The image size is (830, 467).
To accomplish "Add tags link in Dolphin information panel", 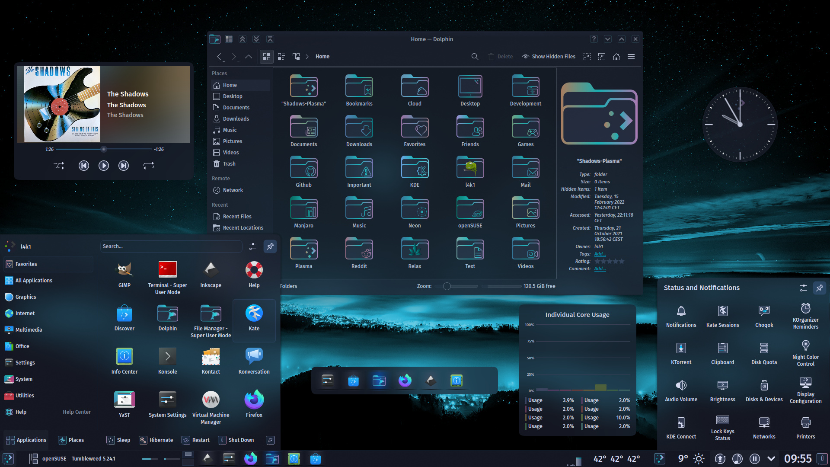I will (x=600, y=254).
